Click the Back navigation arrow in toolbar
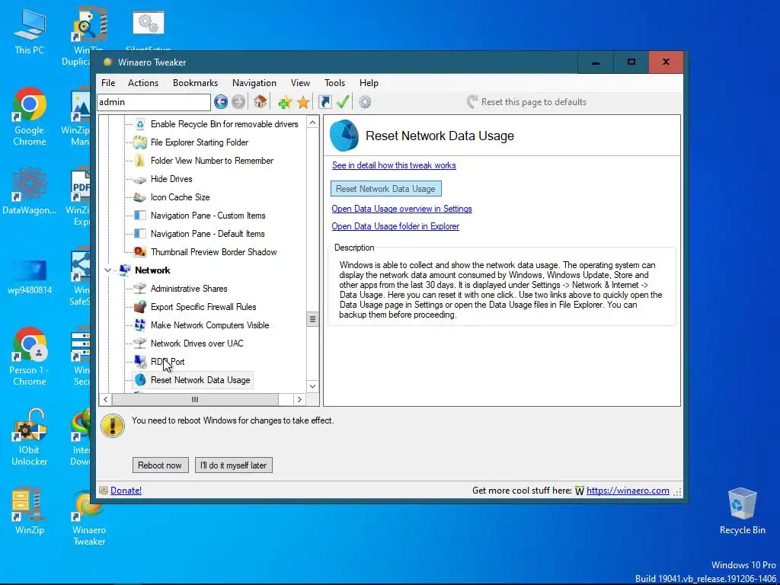The height and width of the screenshot is (585, 780). pos(221,102)
